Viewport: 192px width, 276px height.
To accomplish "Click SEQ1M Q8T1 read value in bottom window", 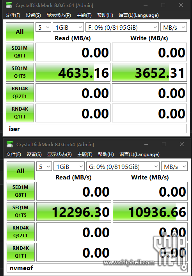I will pyautogui.click(x=74, y=191).
